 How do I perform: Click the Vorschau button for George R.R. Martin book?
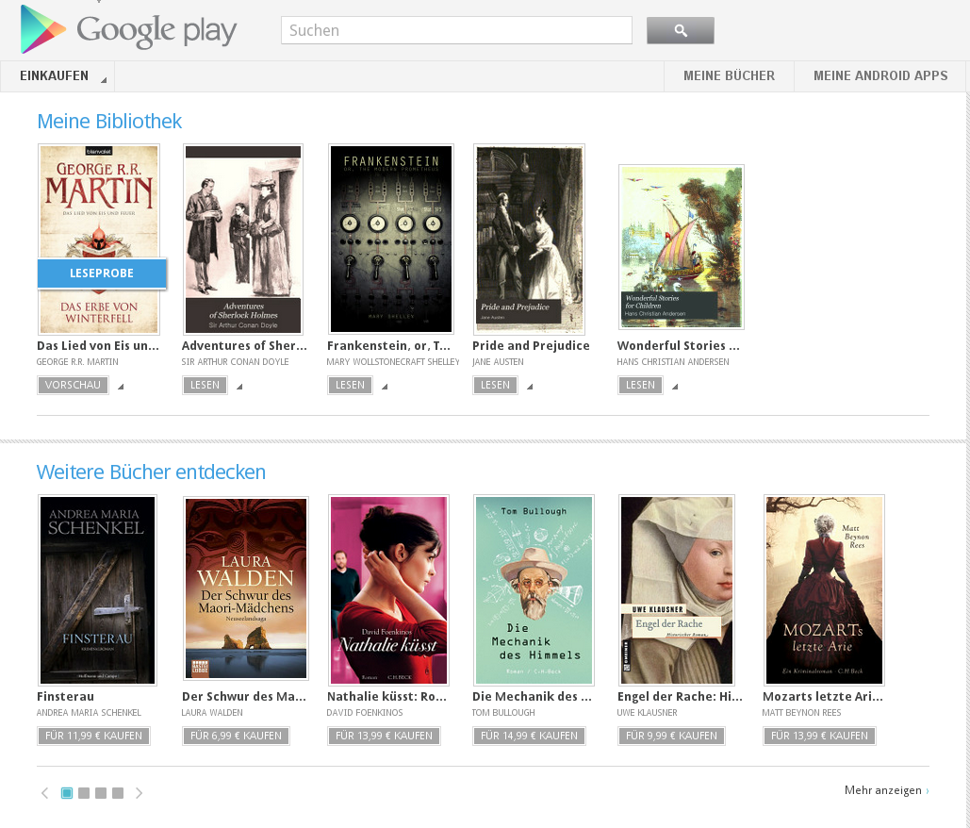tap(73, 385)
